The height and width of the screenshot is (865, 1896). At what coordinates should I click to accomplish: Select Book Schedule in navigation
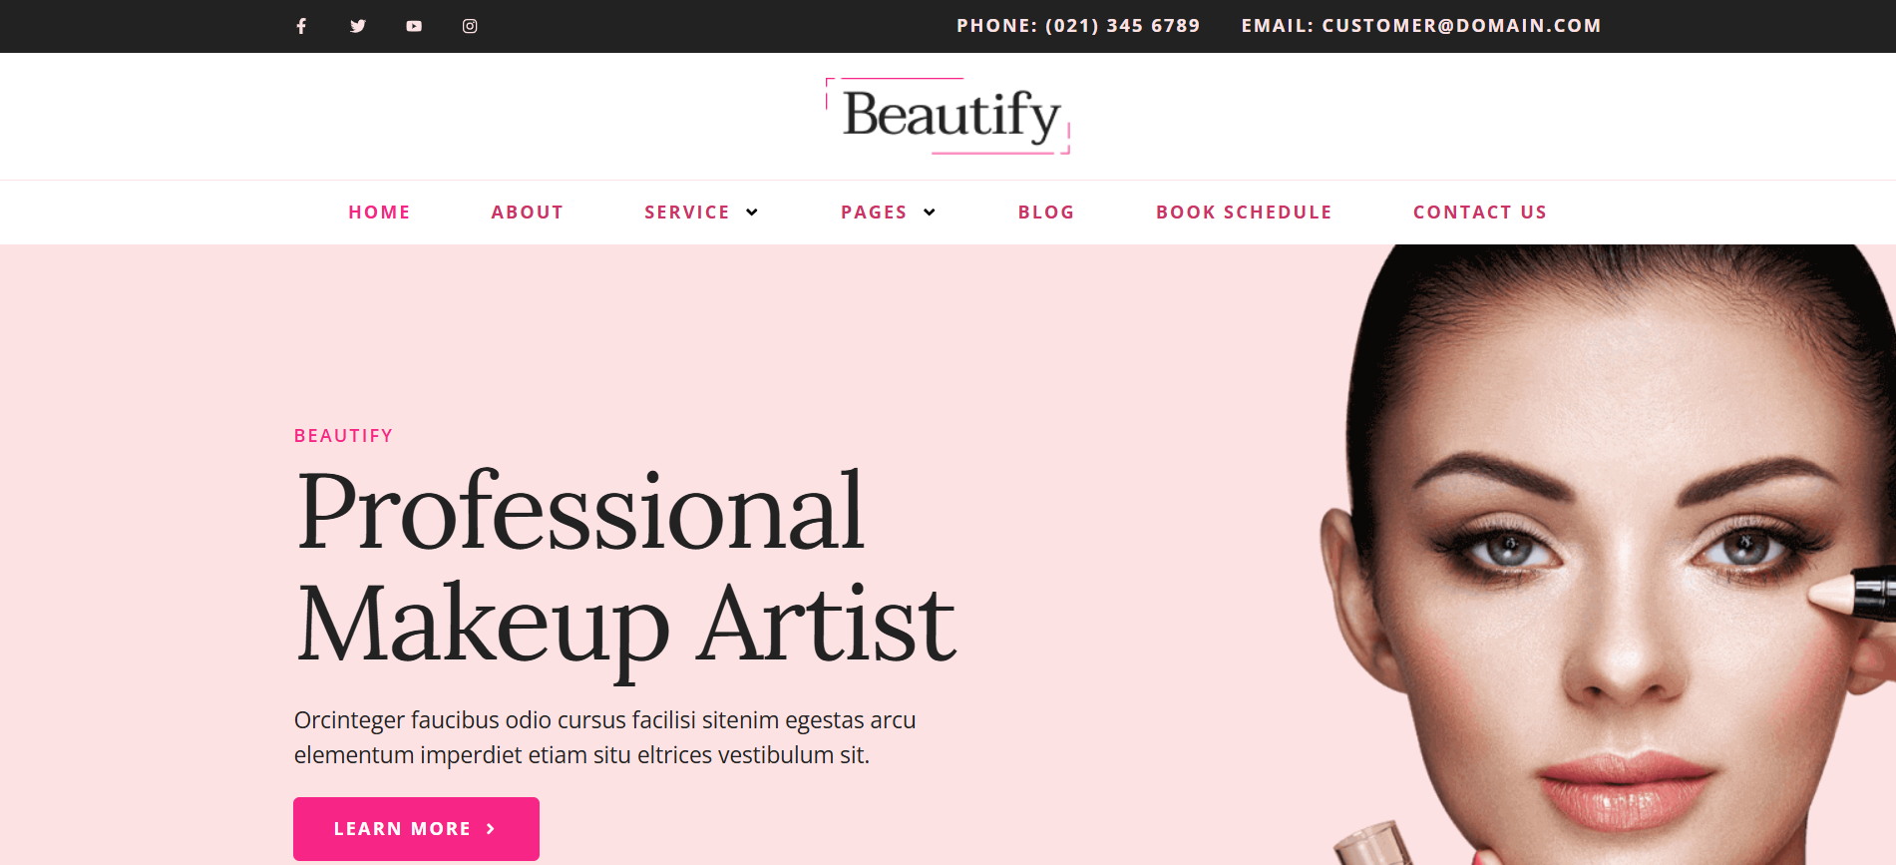1244,213
